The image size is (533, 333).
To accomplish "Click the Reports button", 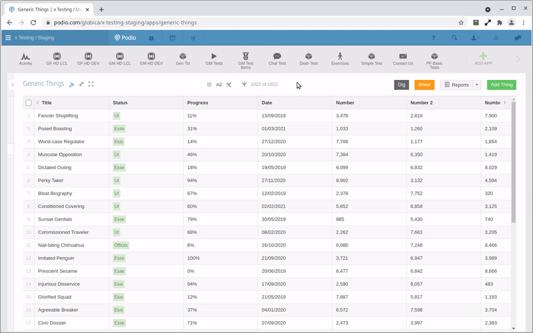I will (456, 85).
